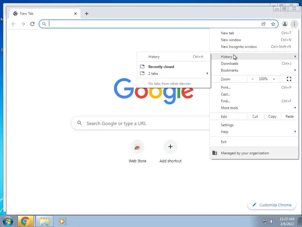Screen dimensions: 302x227
Task: Click the fullscreen icon in Zoom row
Action: point(289,79)
